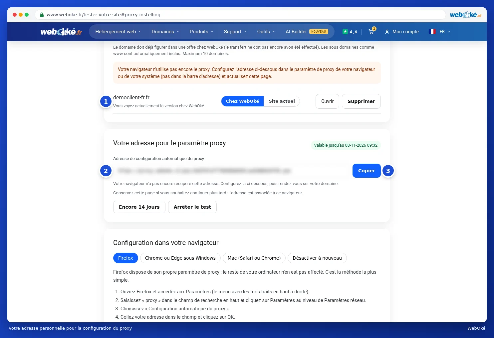Open the Support dropdown menu
494x338 pixels.
pos(235,32)
